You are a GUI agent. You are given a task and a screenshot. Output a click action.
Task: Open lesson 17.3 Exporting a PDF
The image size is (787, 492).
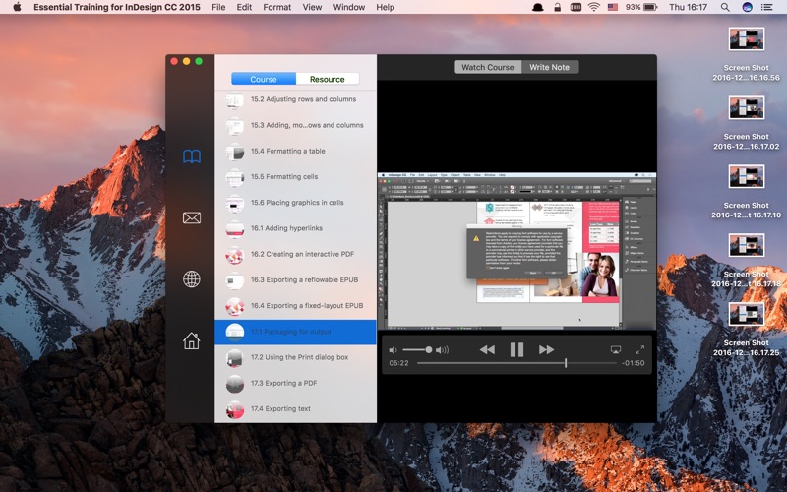(x=296, y=383)
